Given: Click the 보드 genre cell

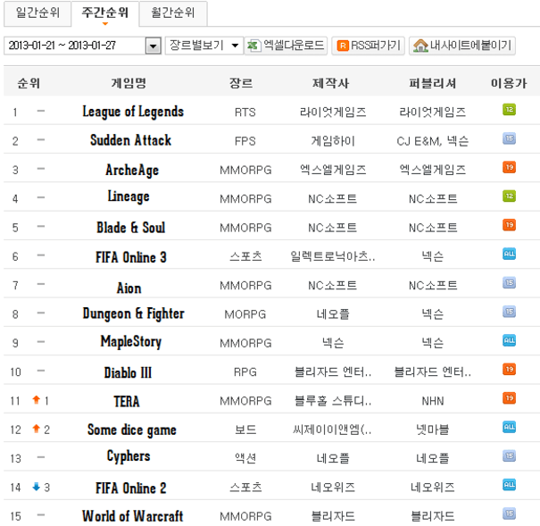Looking at the screenshot, I should point(245,430).
